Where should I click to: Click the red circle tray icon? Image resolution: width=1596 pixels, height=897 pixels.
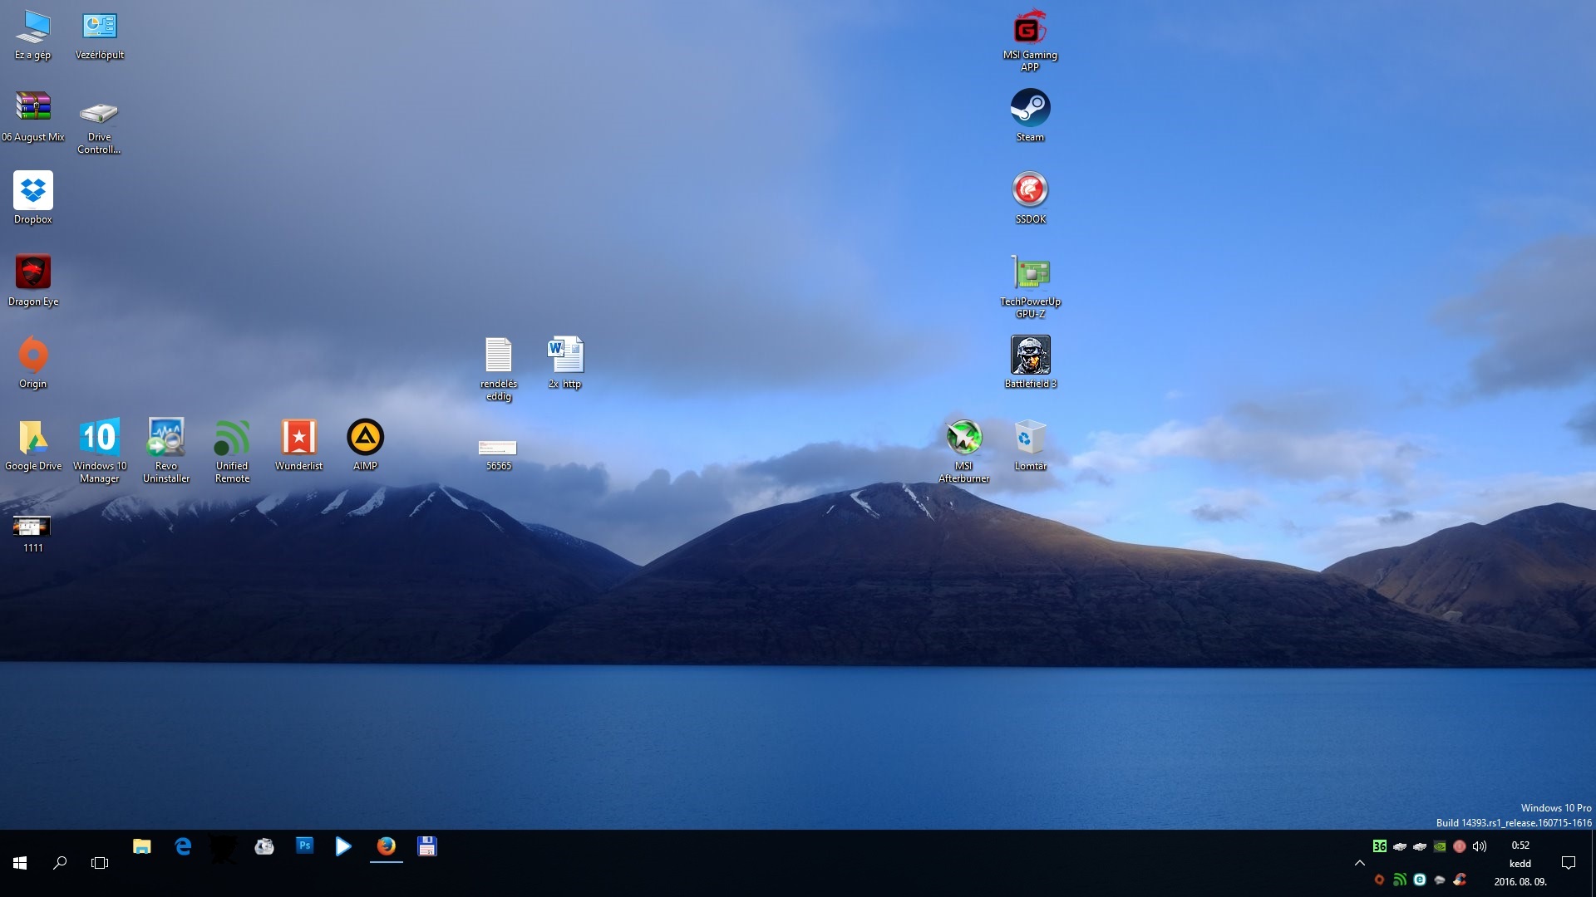(x=1460, y=846)
